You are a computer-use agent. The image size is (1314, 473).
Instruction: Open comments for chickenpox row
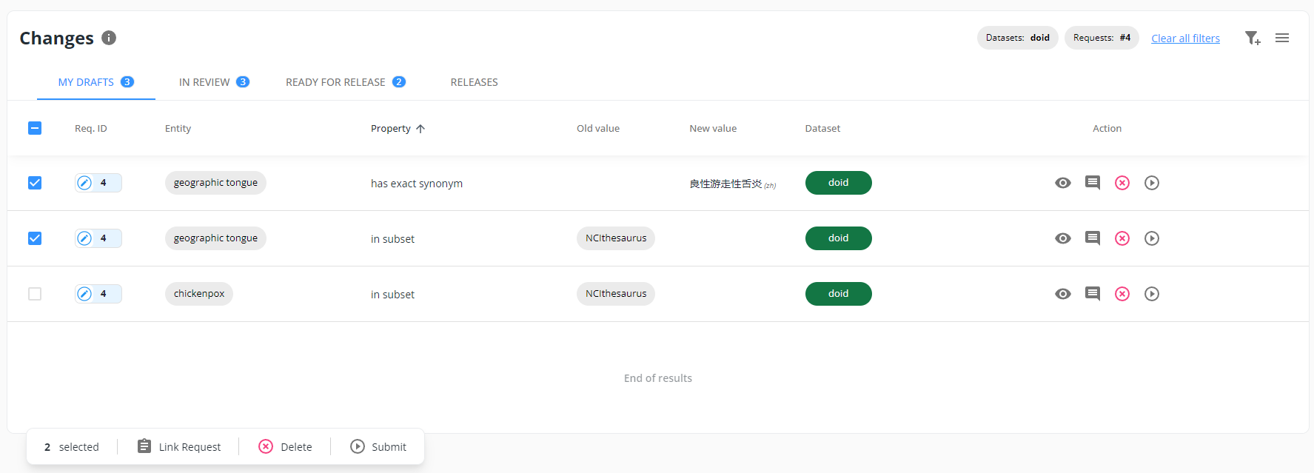coord(1092,294)
